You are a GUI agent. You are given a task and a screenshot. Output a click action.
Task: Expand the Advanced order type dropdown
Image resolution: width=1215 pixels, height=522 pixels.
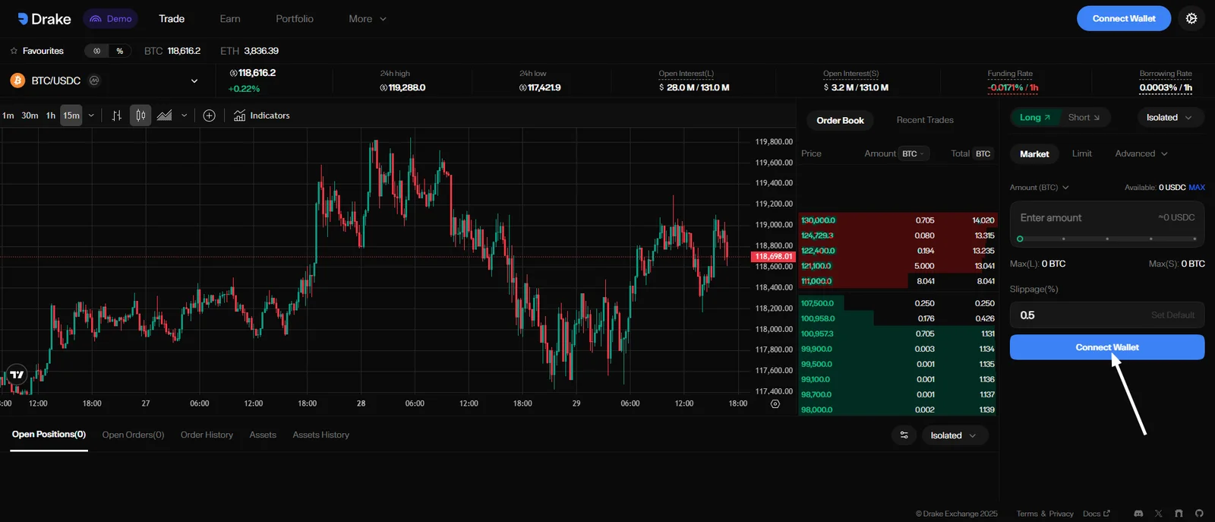coord(1141,153)
